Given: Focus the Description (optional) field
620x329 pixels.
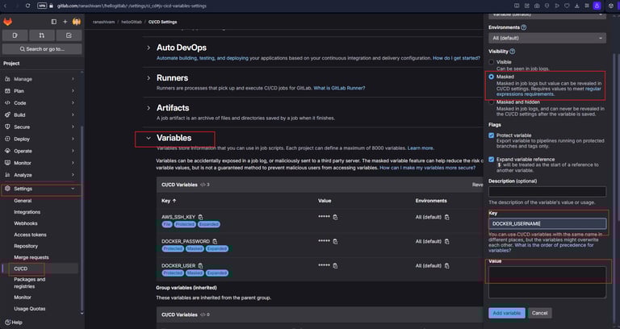Looking at the screenshot, I should (547, 192).
